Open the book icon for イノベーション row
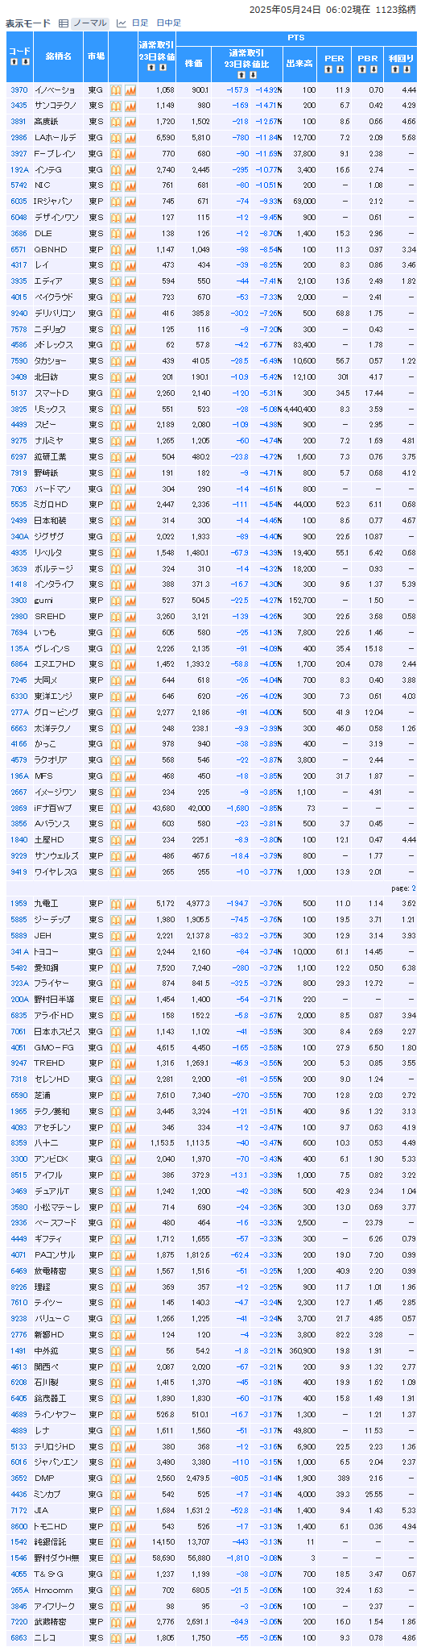425x1647 pixels. pos(115,89)
